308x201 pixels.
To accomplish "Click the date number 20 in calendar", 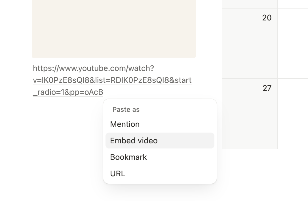I will (x=267, y=18).
